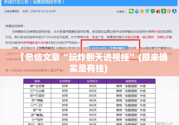The image size is (179, 125).
Task: Select nickname cell 你**打屎你
Action: coord(37,96)
